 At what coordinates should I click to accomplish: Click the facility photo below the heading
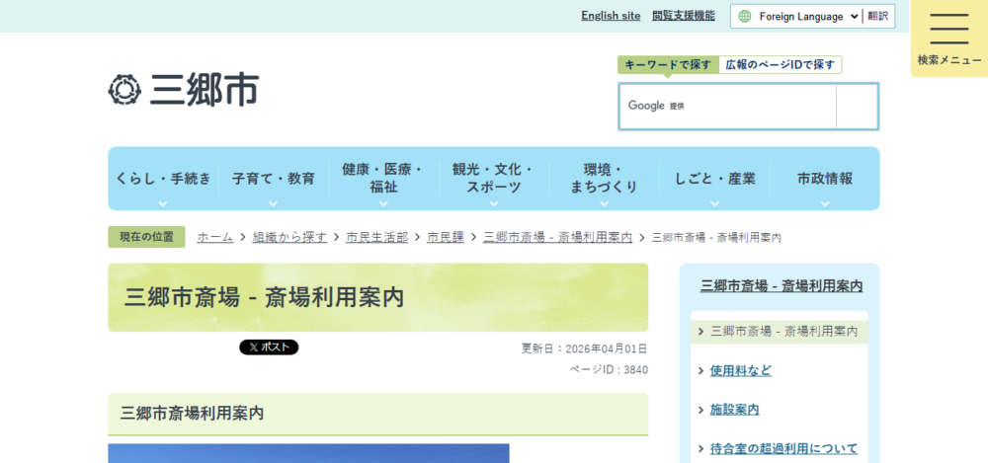308,453
